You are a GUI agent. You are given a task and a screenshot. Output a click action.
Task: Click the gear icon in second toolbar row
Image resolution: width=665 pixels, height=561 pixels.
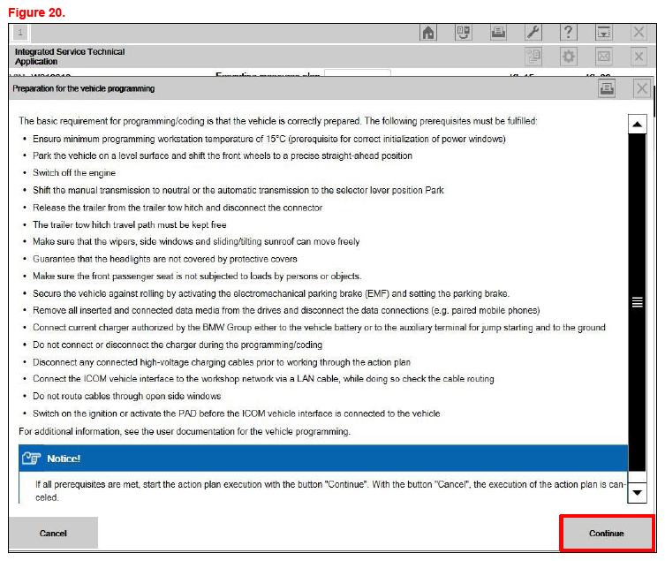pos(569,57)
